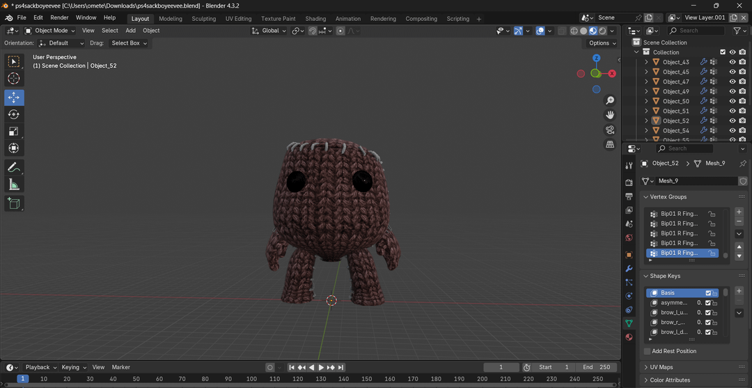Enable Add Rest Position checkbox
The width and height of the screenshot is (752, 388).
[x=648, y=351]
